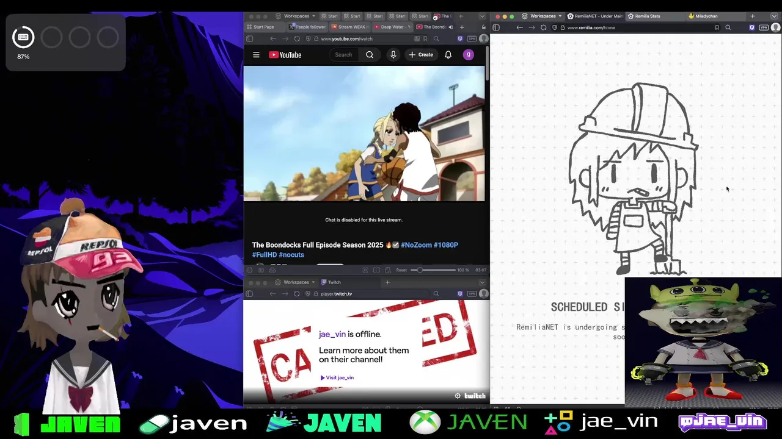The width and height of the screenshot is (782, 439).
Task: Open Workspaces dropdown in Twitch window
Action: [x=296, y=282]
